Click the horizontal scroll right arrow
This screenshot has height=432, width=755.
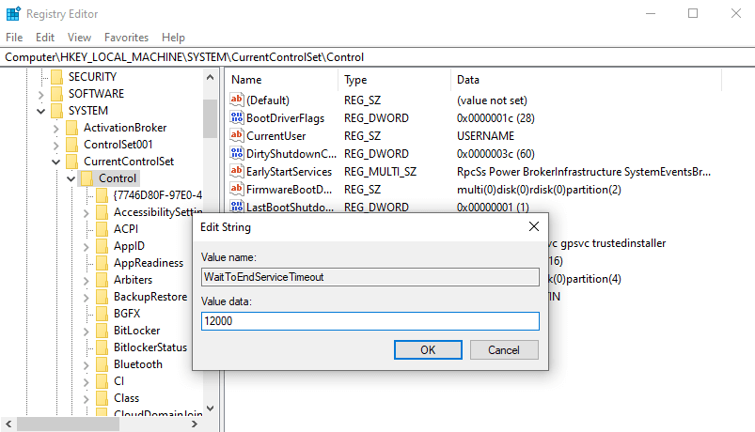194,424
